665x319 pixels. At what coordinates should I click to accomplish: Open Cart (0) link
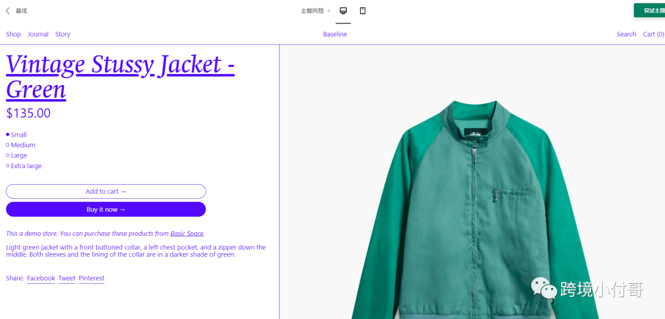pyautogui.click(x=653, y=34)
